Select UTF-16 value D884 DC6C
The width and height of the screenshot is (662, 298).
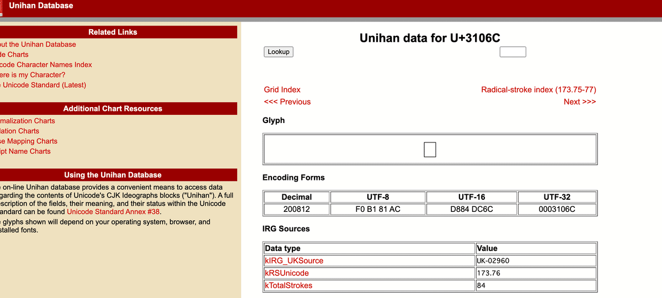[x=472, y=209]
